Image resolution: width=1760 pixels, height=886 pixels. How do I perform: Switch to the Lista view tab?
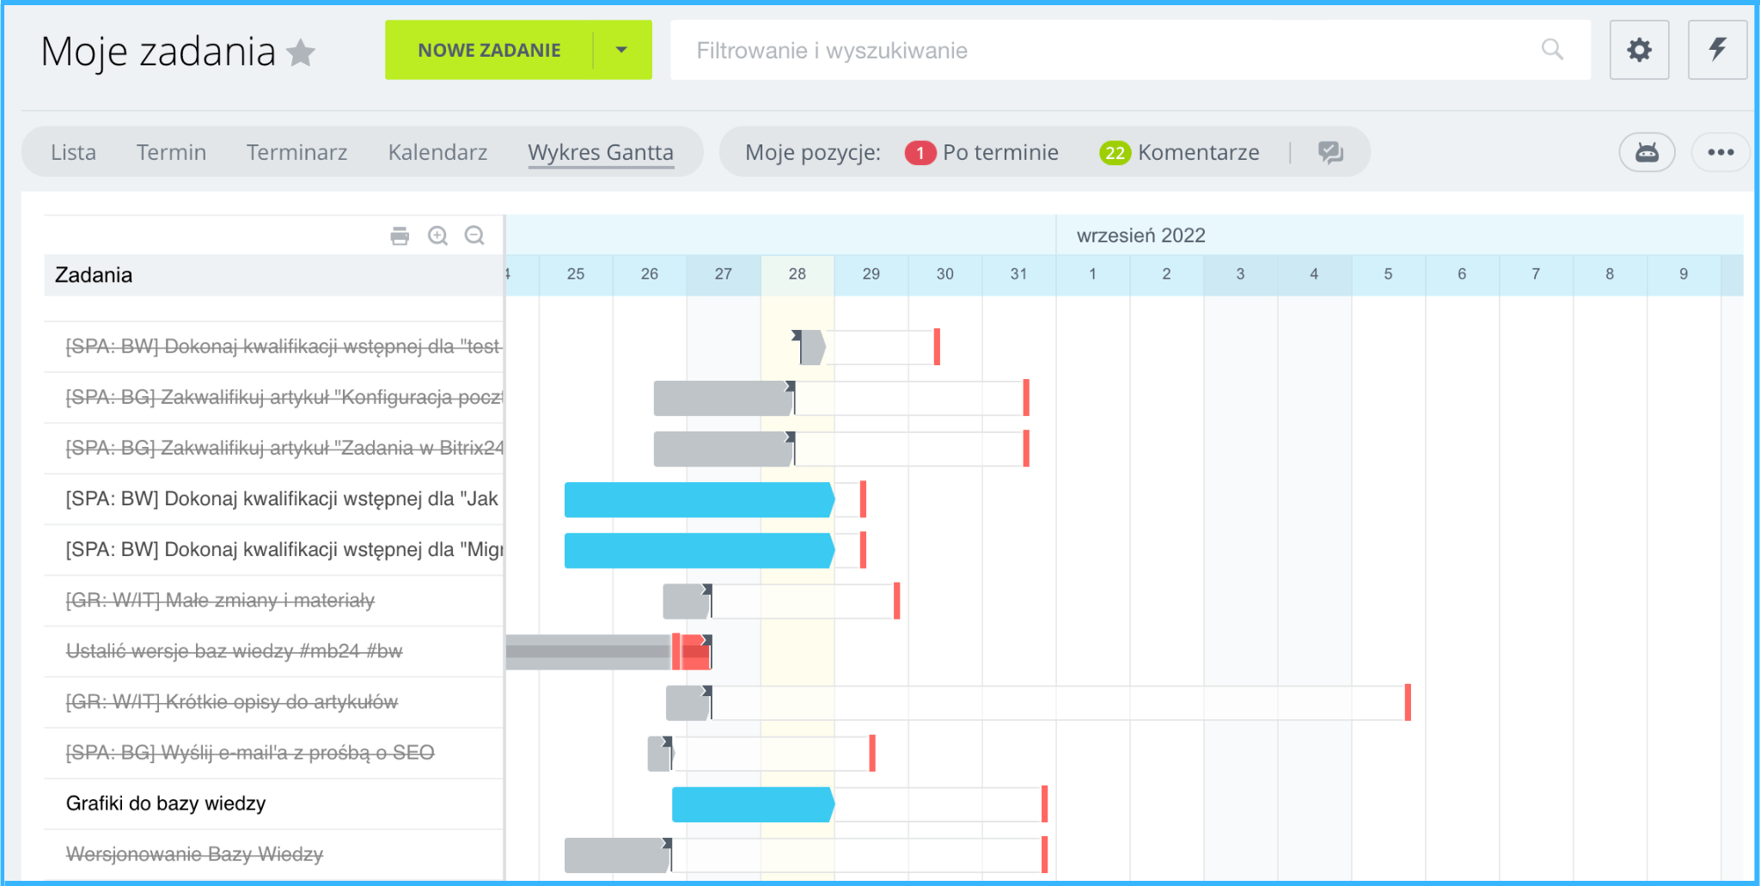(x=73, y=152)
